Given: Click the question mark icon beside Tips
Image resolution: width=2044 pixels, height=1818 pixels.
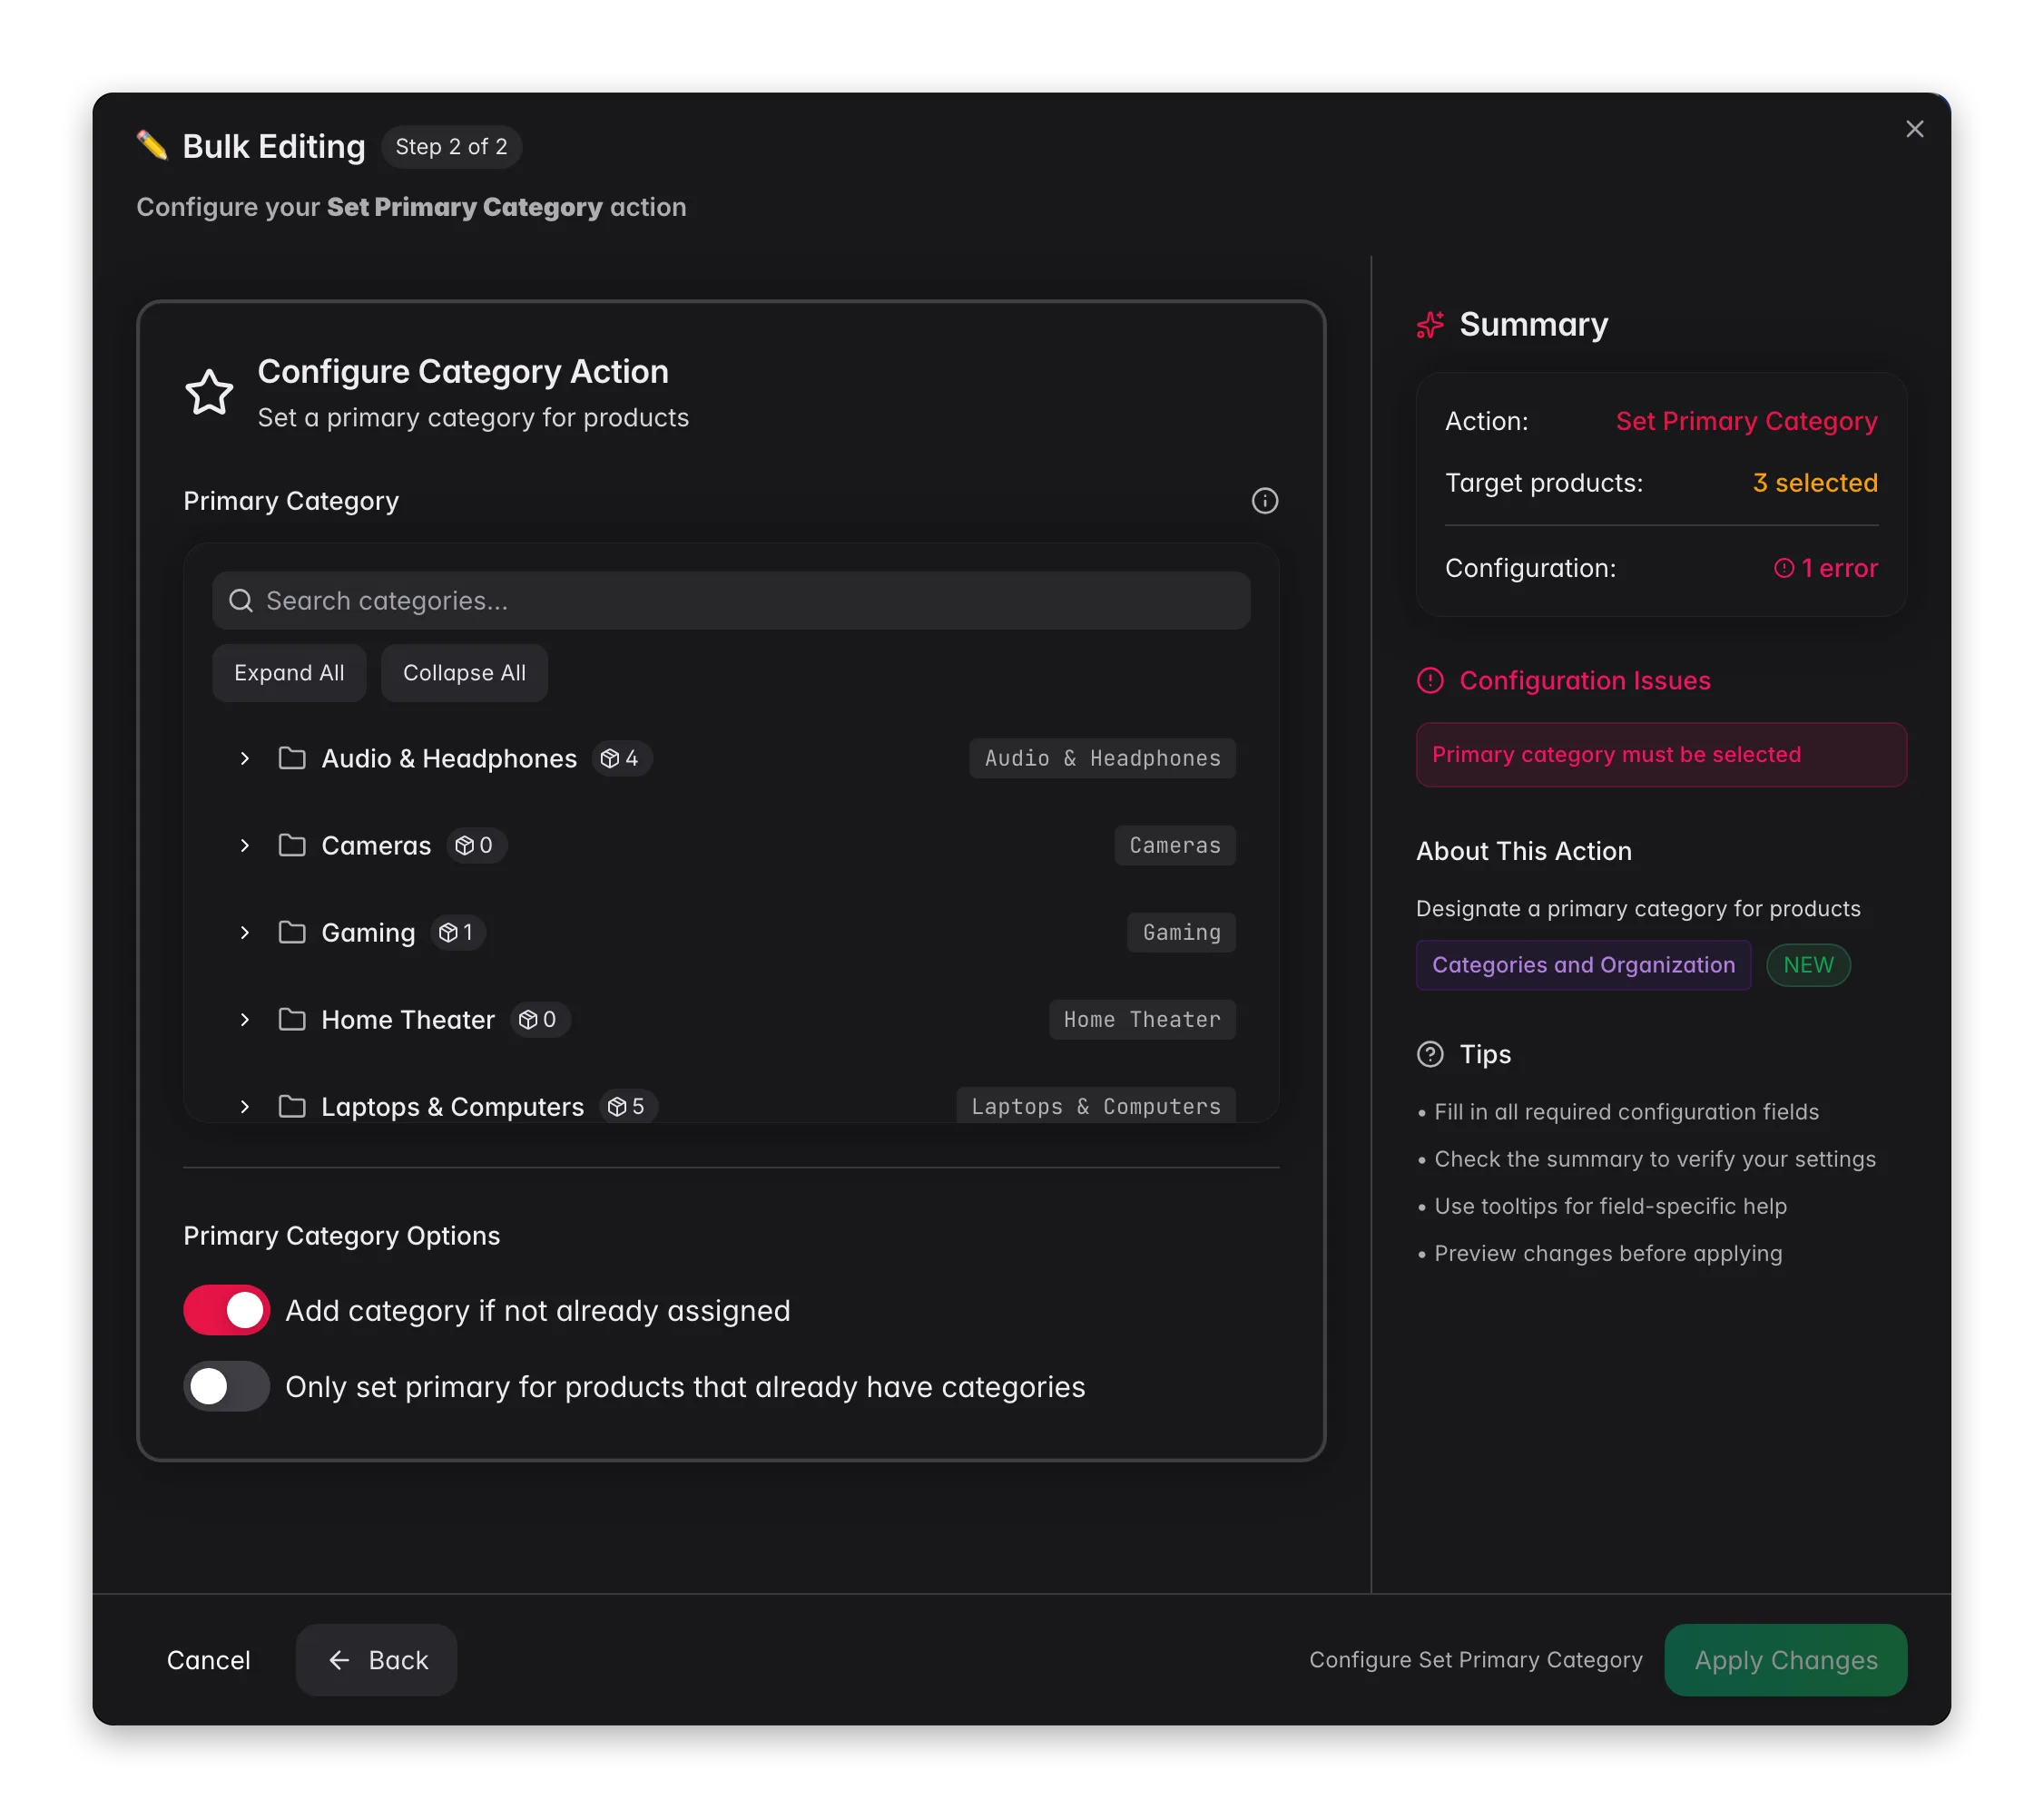Looking at the screenshot, I should tap(1430, 1054).
